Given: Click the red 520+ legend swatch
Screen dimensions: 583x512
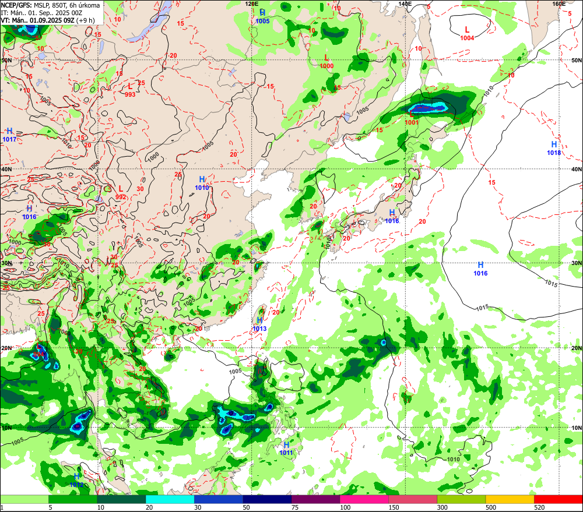Looking at the screenshot, I should pyautogui.click(x=559, y=499).
